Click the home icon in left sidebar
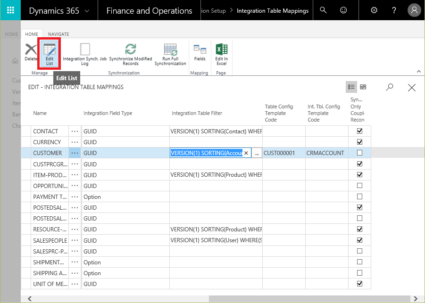This screenshot has height=303, width=425. tap(15, 61)
